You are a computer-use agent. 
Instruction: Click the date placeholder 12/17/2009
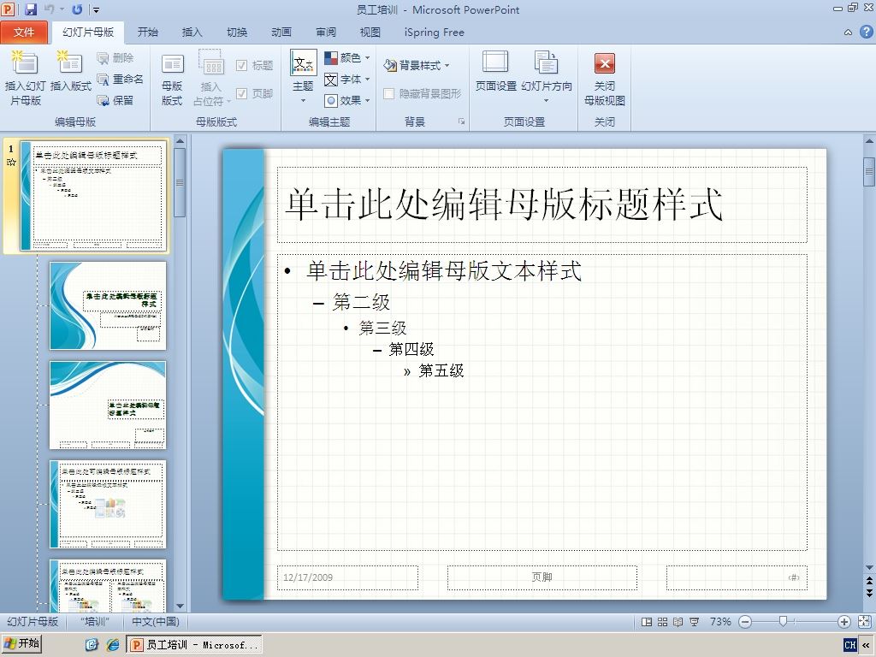[347, 577]
